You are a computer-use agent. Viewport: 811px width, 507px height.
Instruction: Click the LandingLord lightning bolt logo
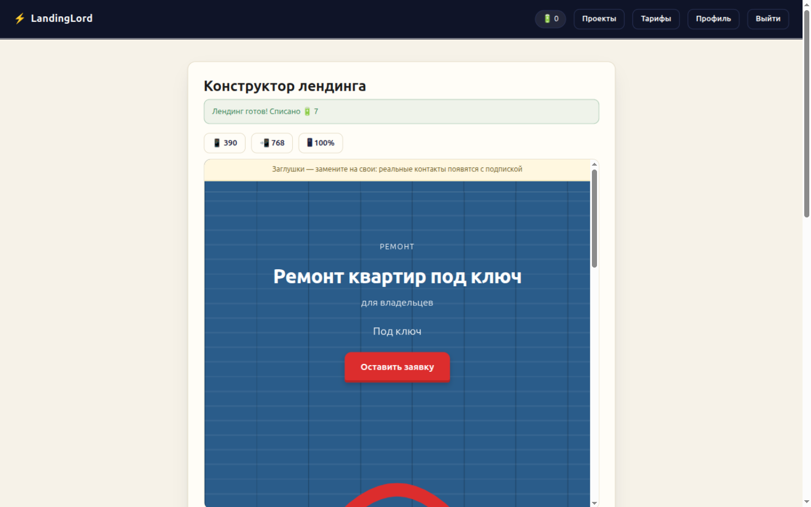click(x=20, y=19)
